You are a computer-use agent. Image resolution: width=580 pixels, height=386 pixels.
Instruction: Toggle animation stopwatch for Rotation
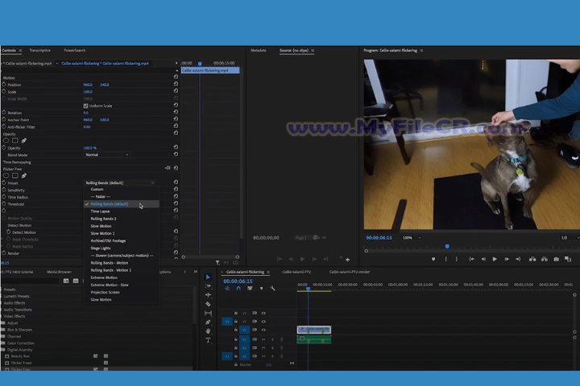tap(4, 113)
